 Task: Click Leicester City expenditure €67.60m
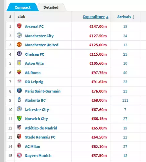coord(99,110)
